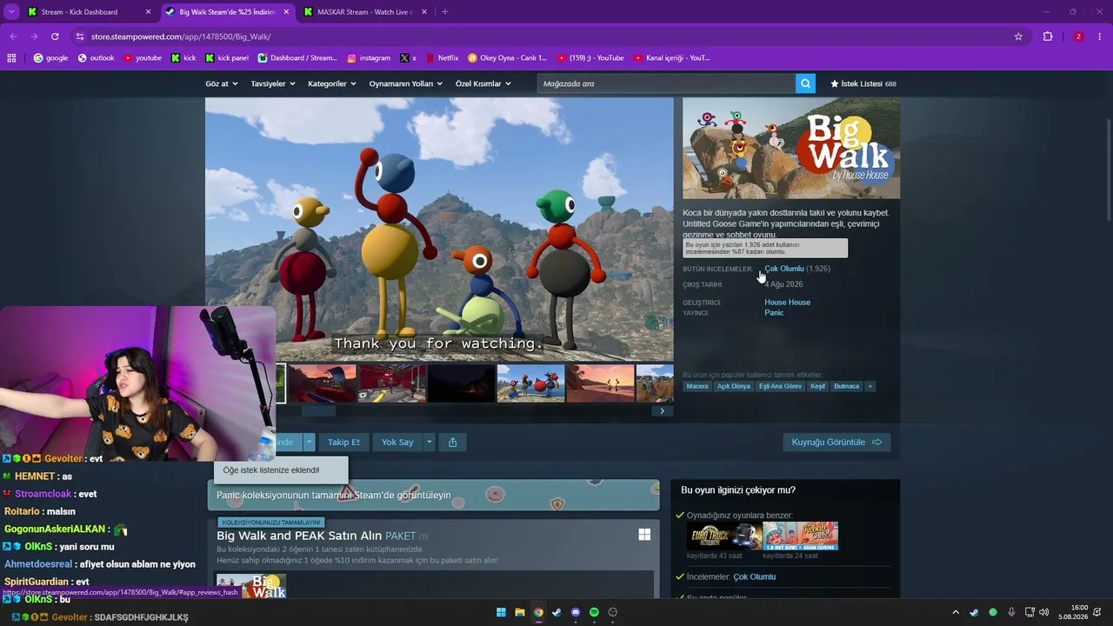Open the instagram bookmark
The image size is (1113, 626).
pyautogui.click(x=369, y=58)
